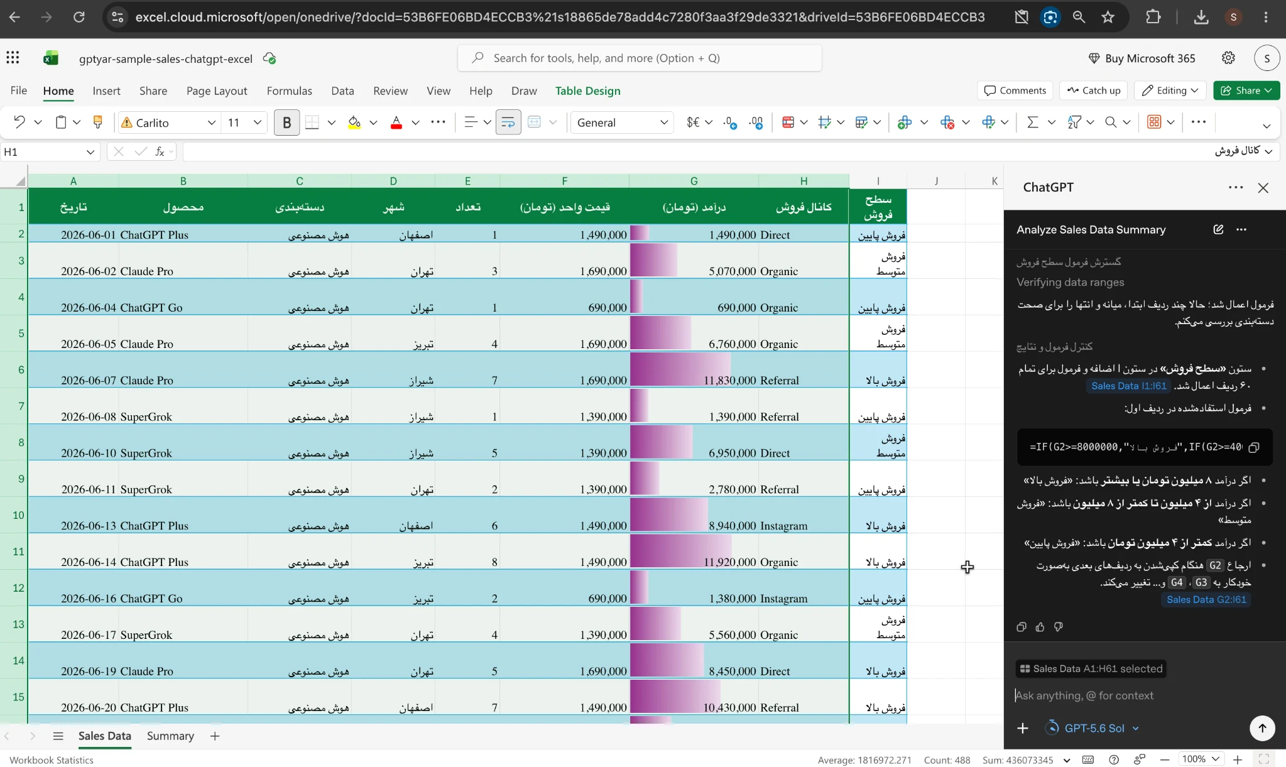Viewport: 1286px width, 767px height.
Task: Open the font name Carlito dropdown
Action: click(x=212, y=122)
